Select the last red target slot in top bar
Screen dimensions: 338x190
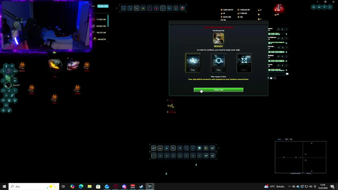tap(182, 8)
